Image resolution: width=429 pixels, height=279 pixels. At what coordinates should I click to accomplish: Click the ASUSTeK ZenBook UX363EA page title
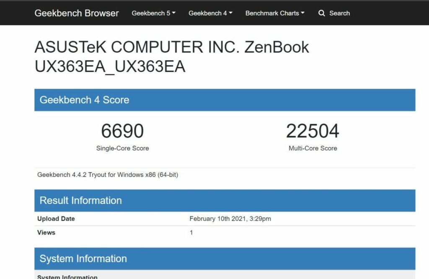[172, 57]
